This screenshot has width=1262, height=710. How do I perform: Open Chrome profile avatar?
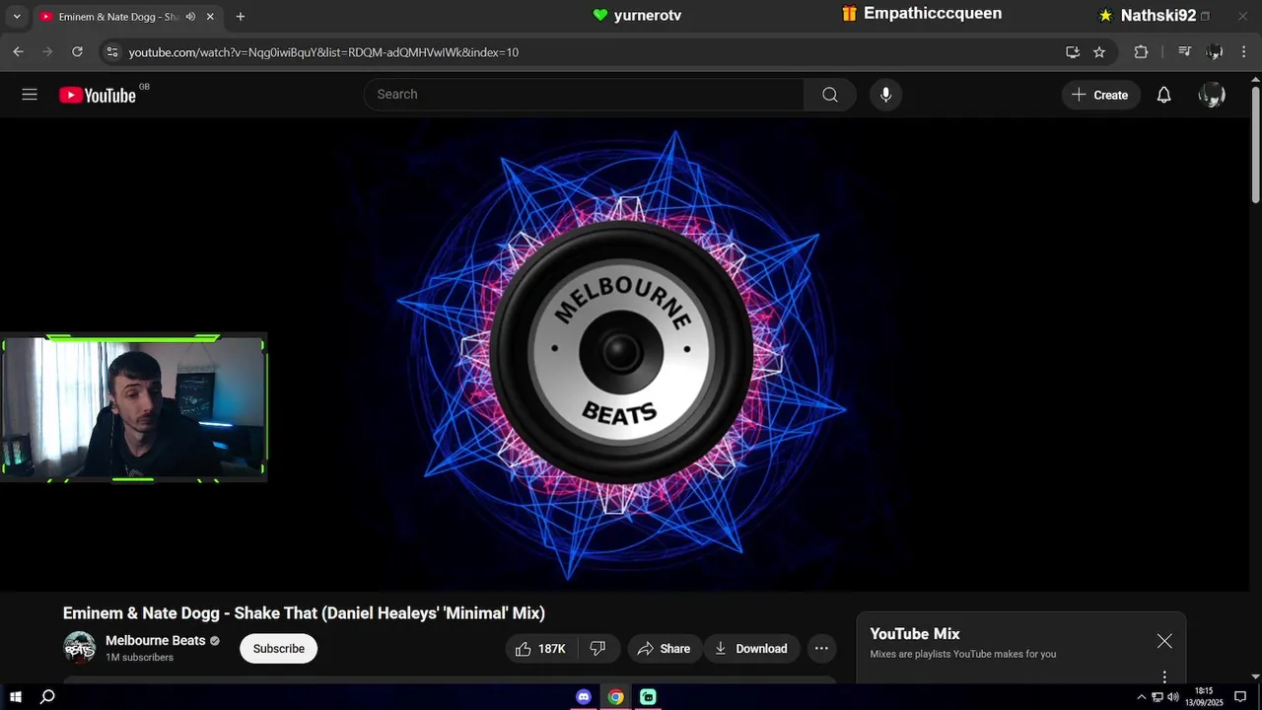coord(1215,52)
